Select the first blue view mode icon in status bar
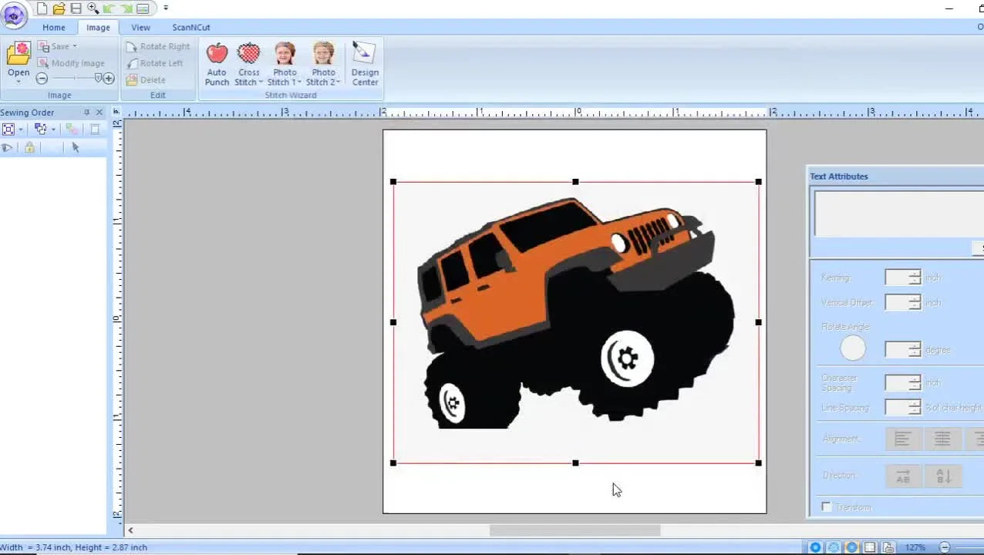The width and height of the screenshot is (984, 555). coord(815,547)
